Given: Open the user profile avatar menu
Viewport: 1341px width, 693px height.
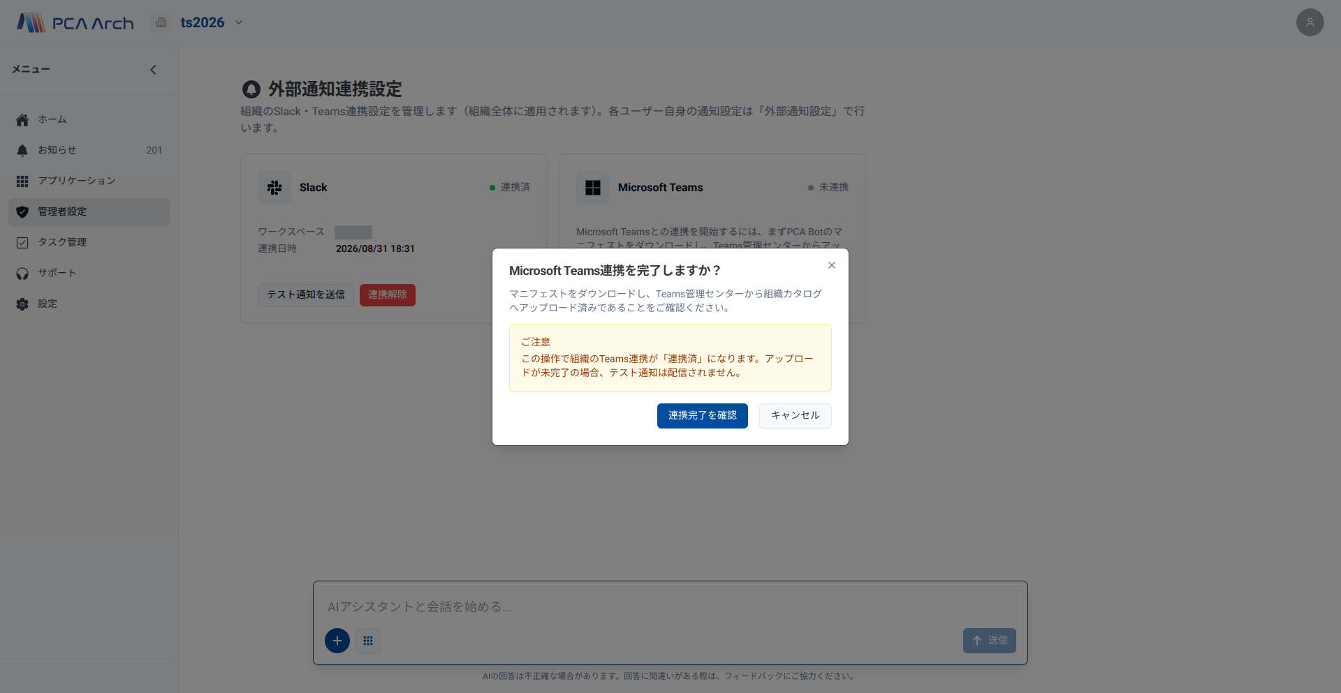Looking at the screenshot, I should tap(1310, 22).
